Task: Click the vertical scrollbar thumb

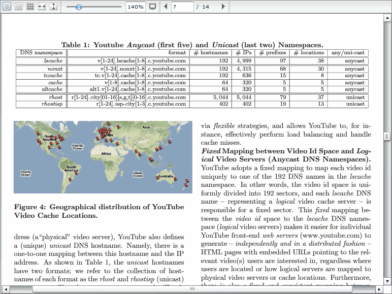Action: (x=387, y=136)
